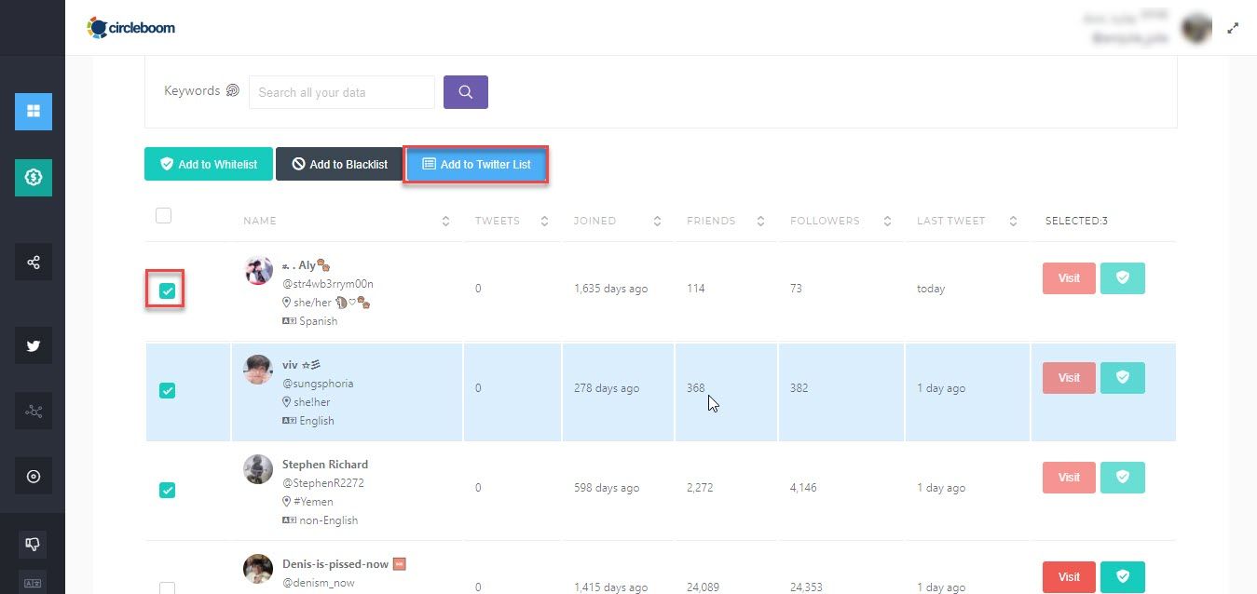Click the share icon in the sidebar

pos(34,263)
